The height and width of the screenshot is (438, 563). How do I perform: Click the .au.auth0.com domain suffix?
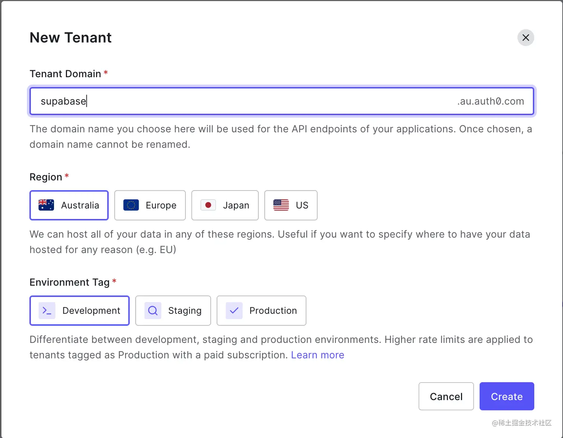point(490,101)
